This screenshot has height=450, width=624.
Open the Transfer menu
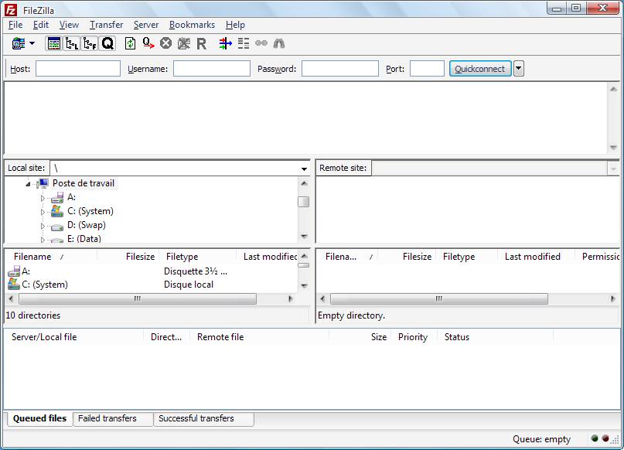(106, 25)
